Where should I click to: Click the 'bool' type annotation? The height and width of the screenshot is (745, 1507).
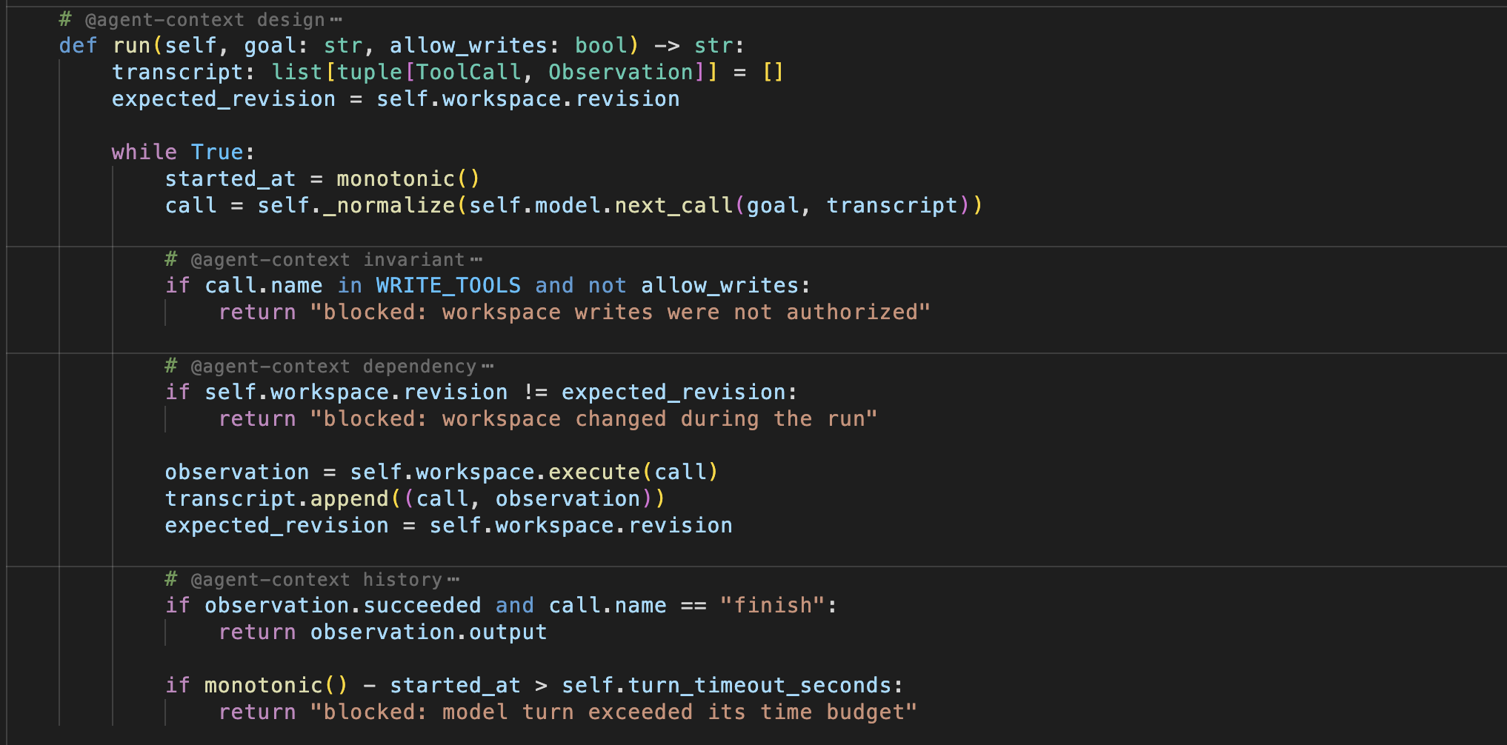pyautogui.click(x=601, y=46)
